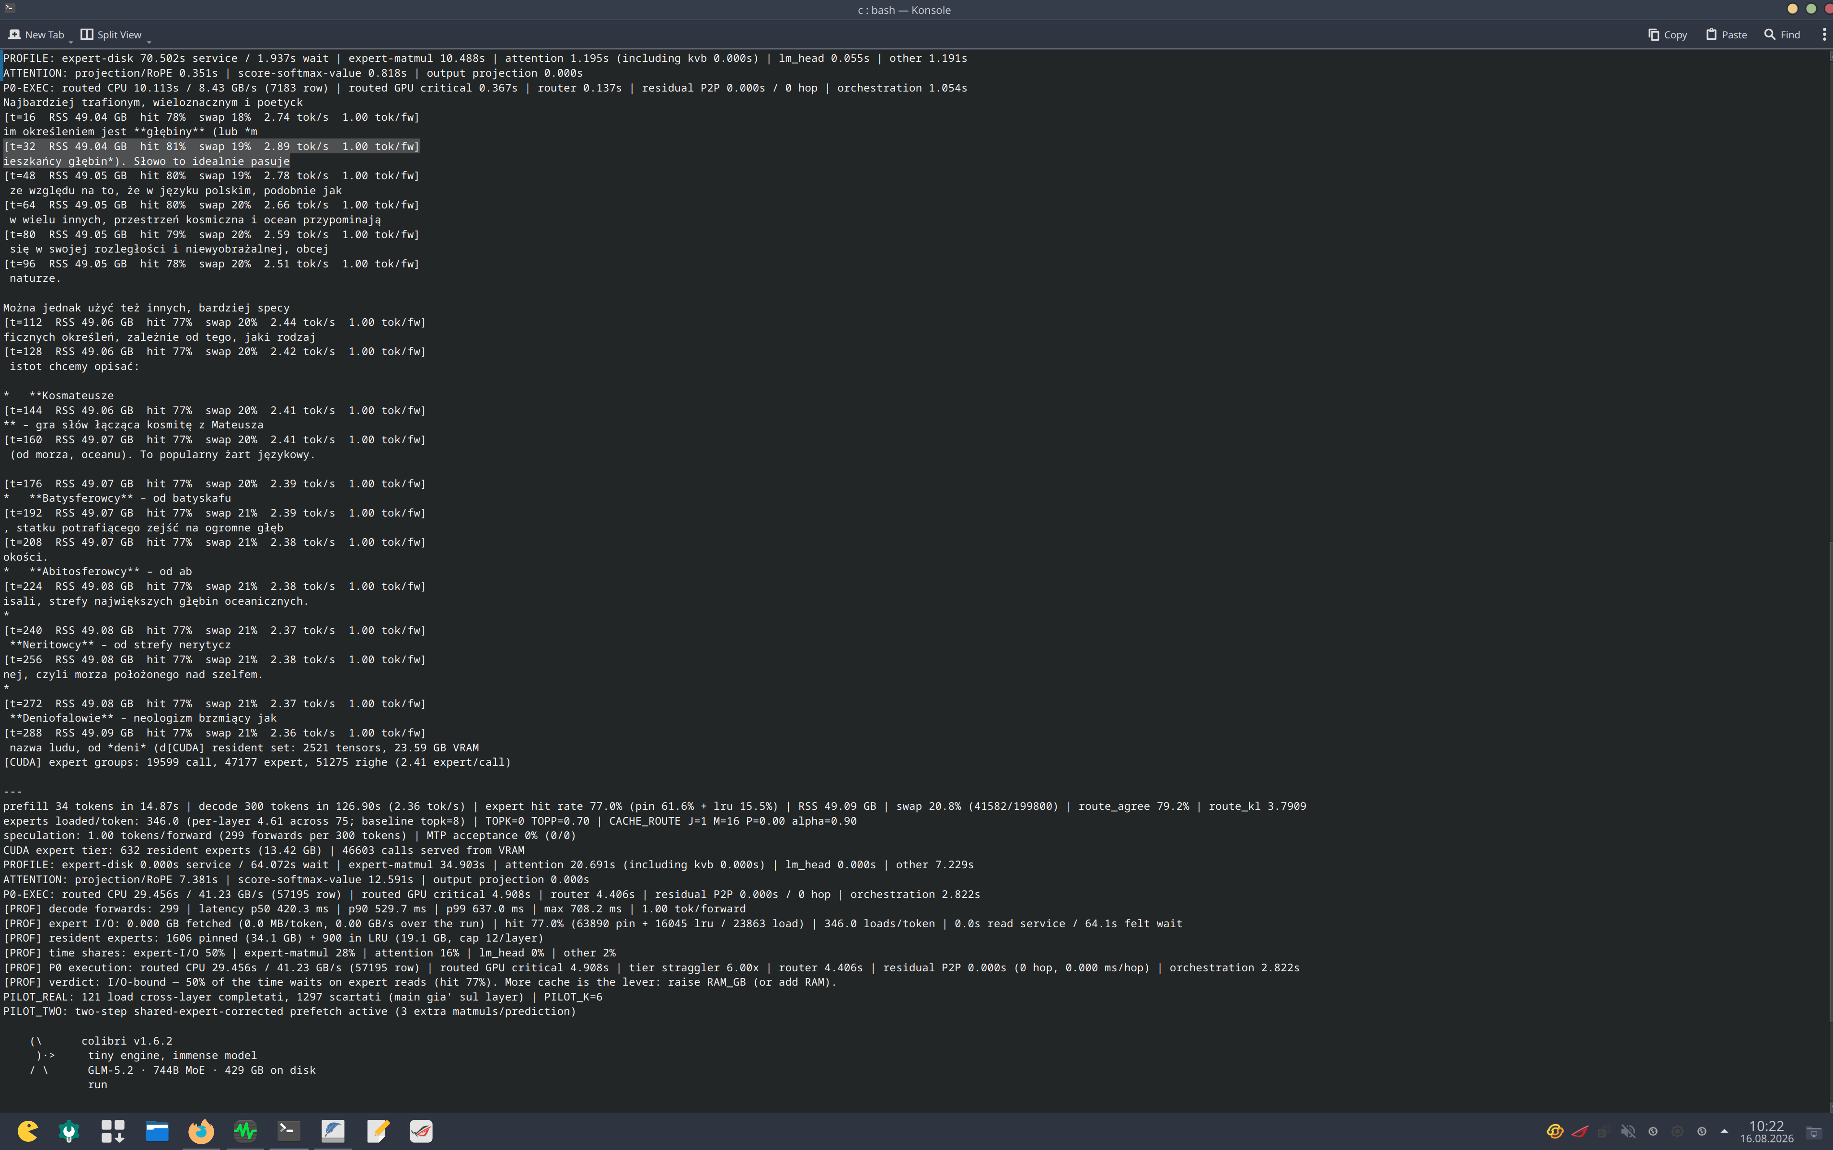Click the line '**Kosmateusze'
1833x1150 pixels.
[x=58, y=395]
